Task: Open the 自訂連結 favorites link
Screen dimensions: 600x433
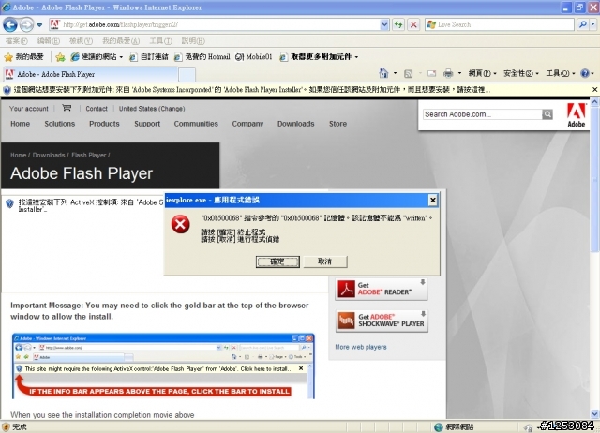Action: pyautogui.click(x=149, y=57)
